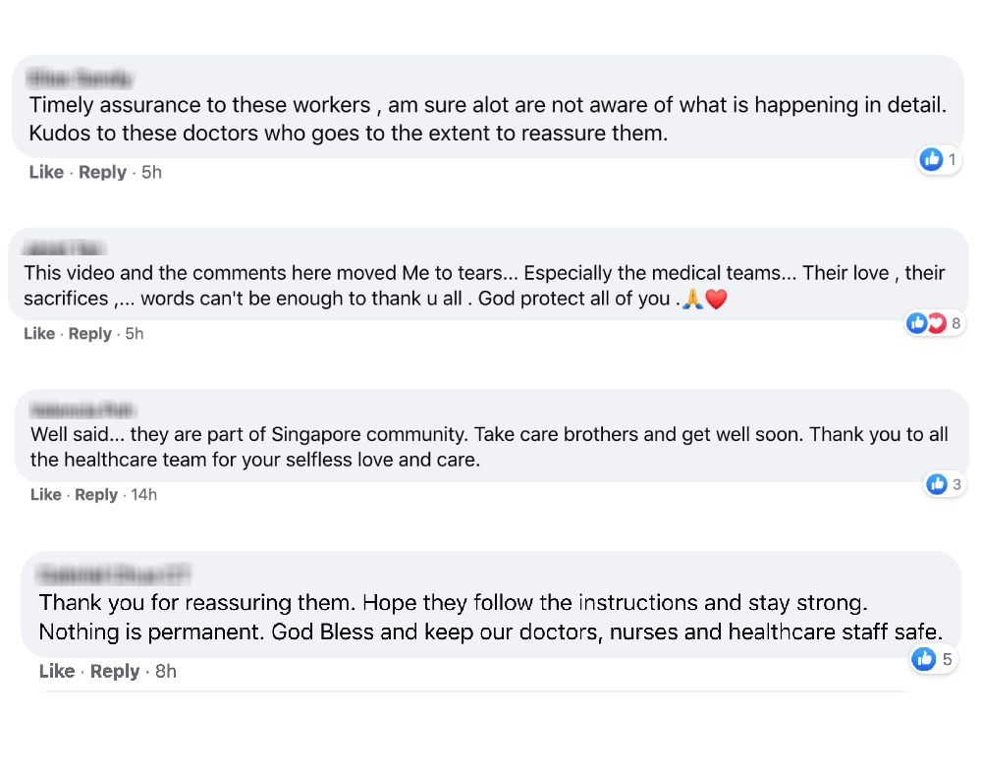
Task: Open the reaction count 5 on the last comment
Action: (x=948, y=659)
